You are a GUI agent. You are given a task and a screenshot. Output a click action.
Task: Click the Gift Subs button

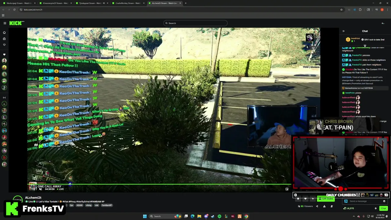[x=326, y=199]
